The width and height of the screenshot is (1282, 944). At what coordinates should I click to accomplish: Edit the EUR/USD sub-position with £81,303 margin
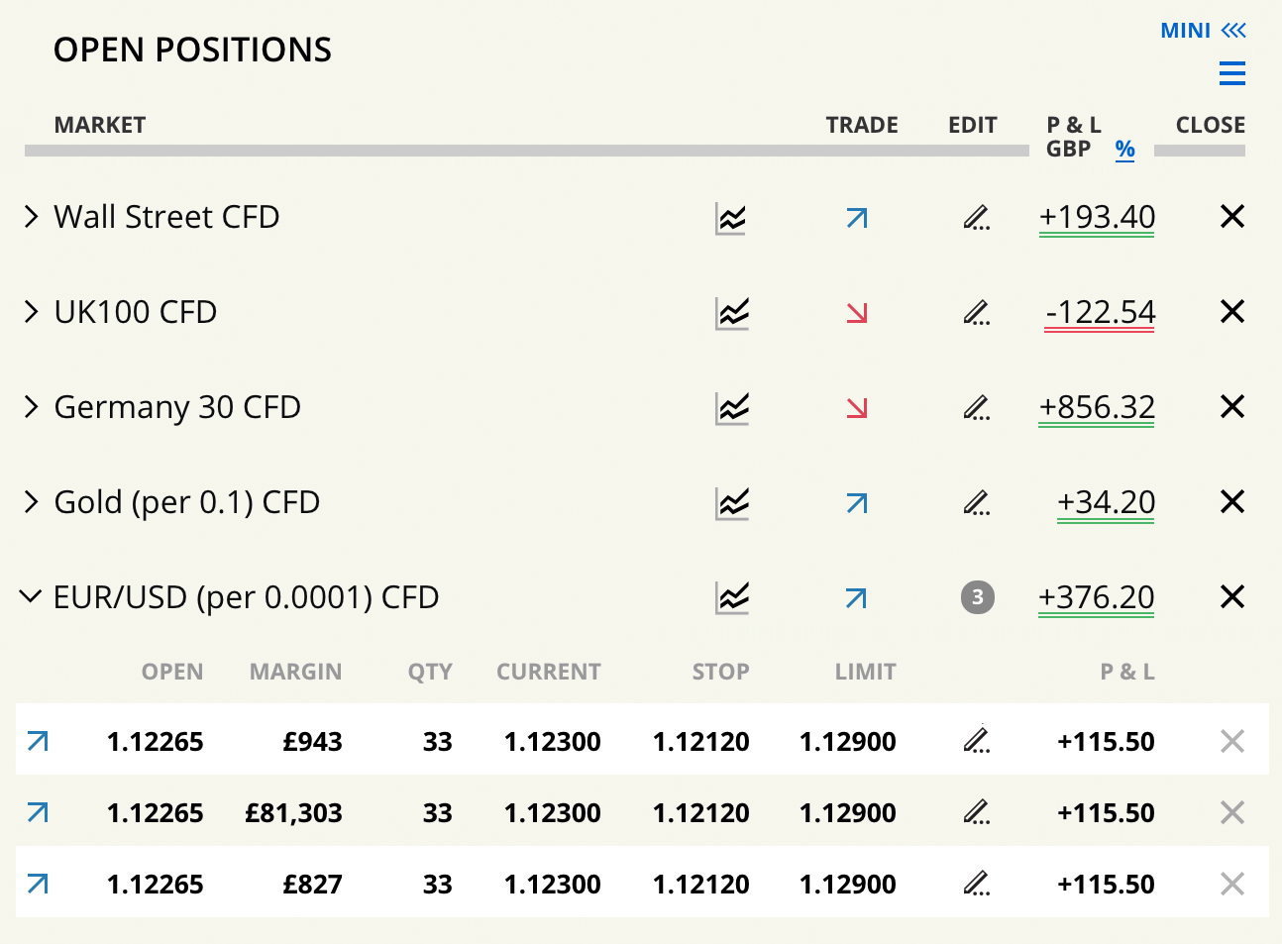(977, 813)
